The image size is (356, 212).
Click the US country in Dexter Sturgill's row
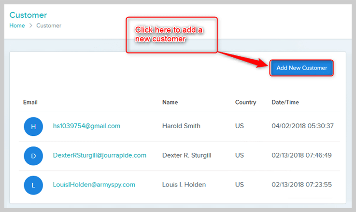click(x=239, y=155)
